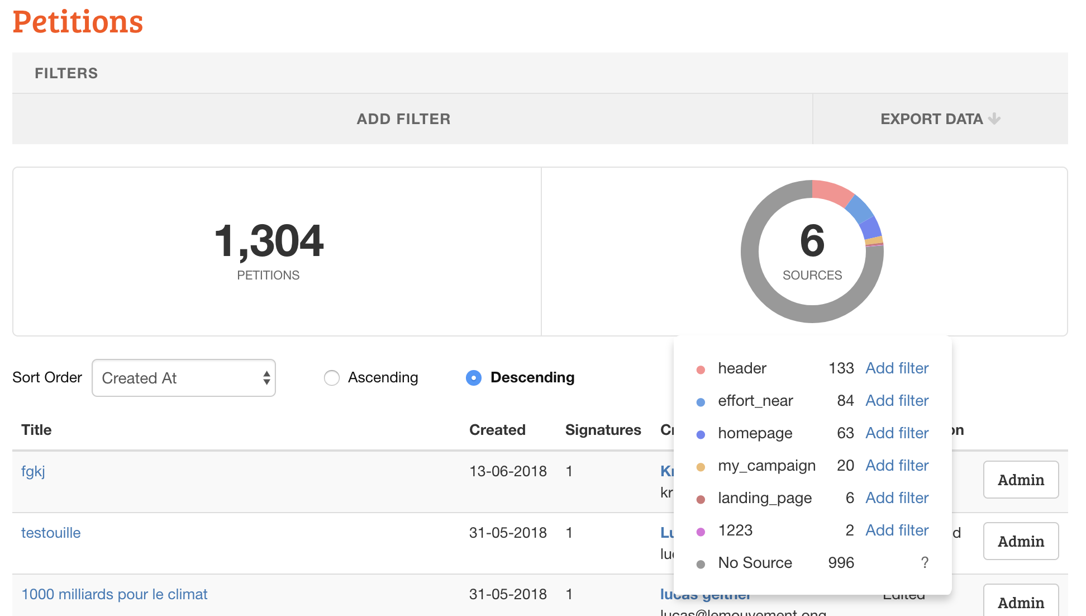Screen dimensions: 1086x616
Task: Click the orange my_campaign legend dot
Action: (x=701, y=467)
